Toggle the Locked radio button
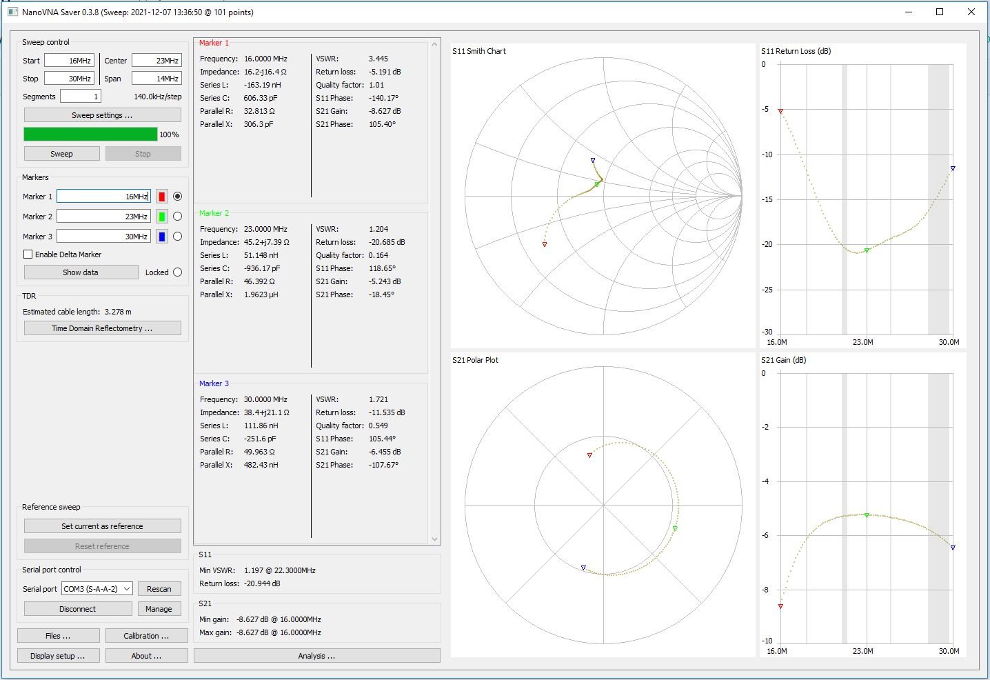Viewport: 990px width, 680px height. [x=178, y=272]
